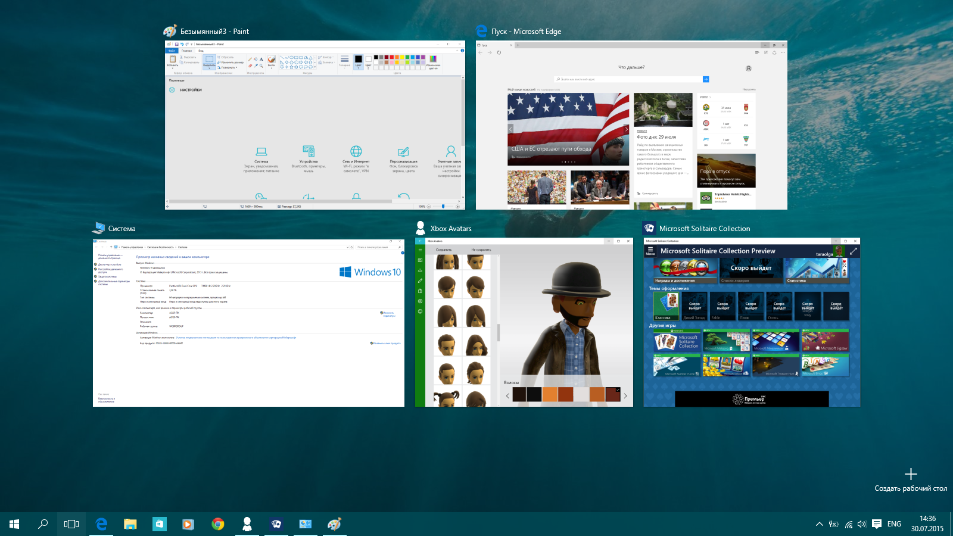
Task: Open Edit colors (Изменение цветов) in Paint
Action: 433,61
